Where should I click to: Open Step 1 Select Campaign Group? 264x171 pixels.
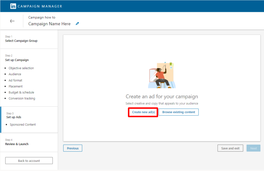tap(21, 39)
